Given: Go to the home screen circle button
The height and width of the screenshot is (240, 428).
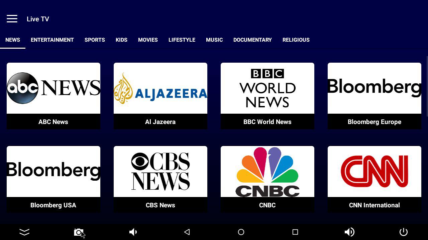Looking at the screenshot, I should click(x=241, y=232).
